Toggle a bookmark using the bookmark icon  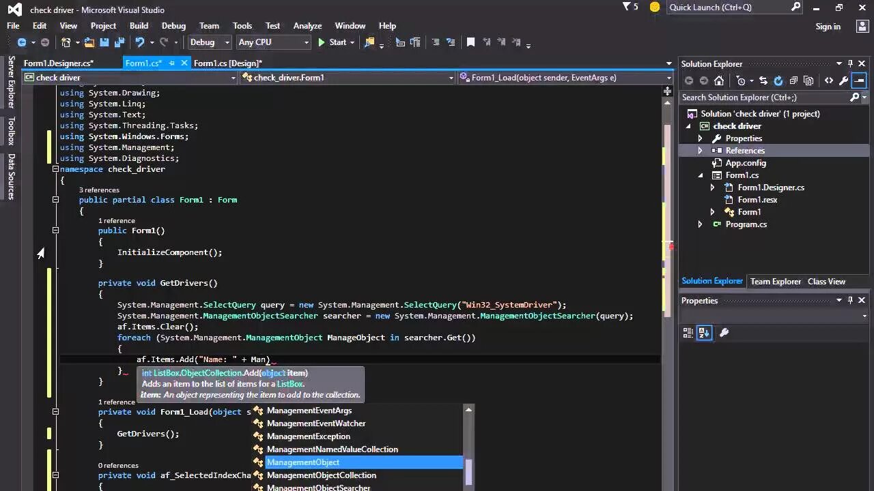[470, 42]
